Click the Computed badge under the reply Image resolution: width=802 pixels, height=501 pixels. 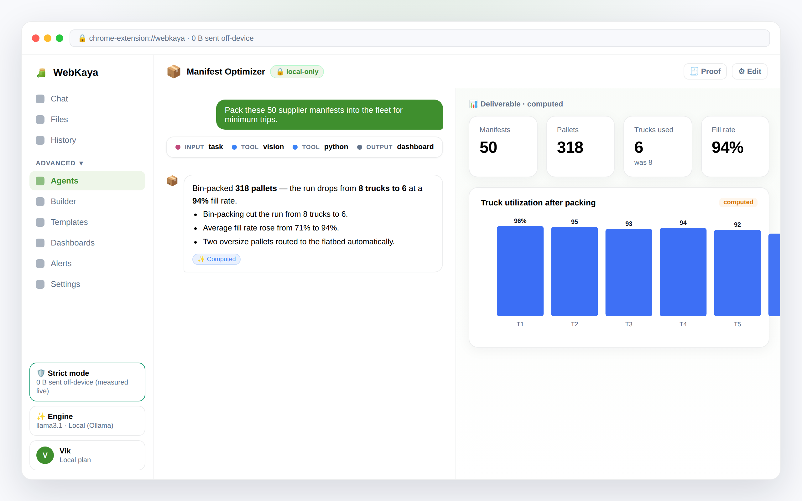216,259
